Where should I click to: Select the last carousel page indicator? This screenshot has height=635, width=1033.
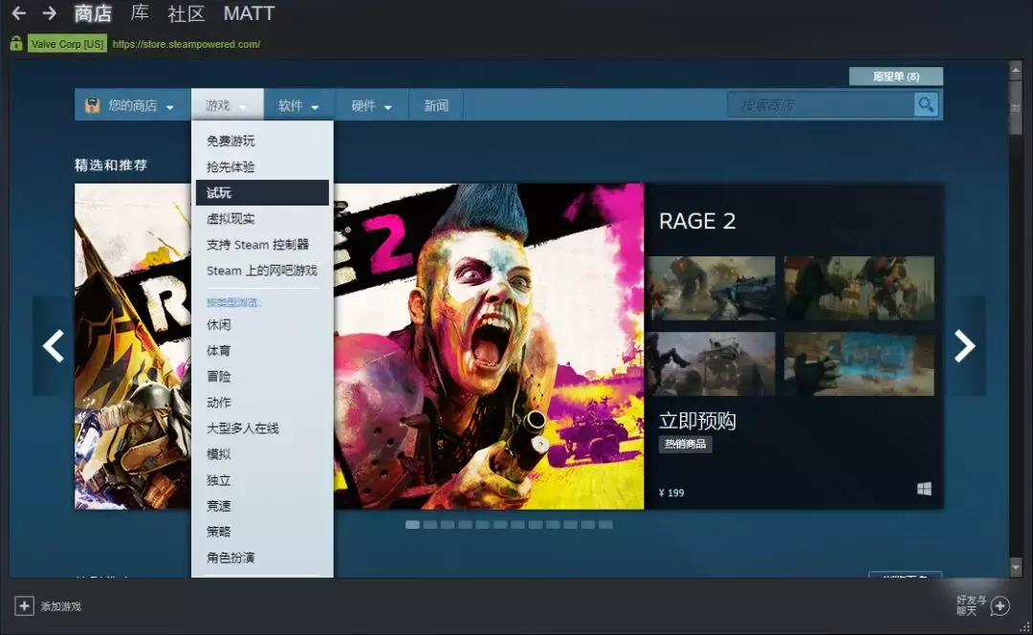point(605,525)
